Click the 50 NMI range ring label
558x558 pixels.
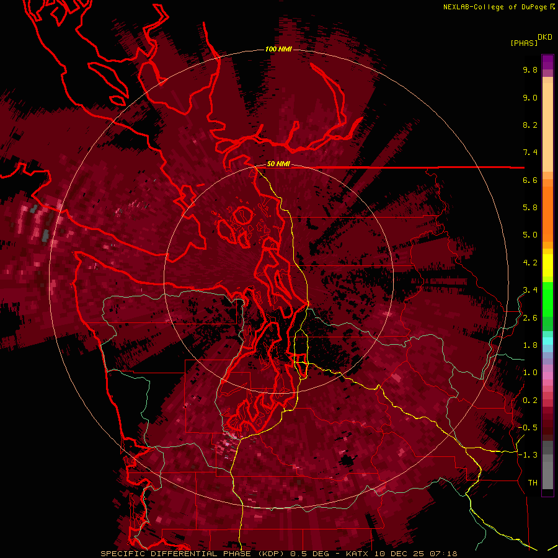pyautogui.click(x=278, y=164)
